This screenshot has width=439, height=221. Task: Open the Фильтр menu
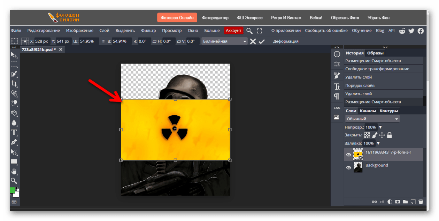[x=149, y=31]
